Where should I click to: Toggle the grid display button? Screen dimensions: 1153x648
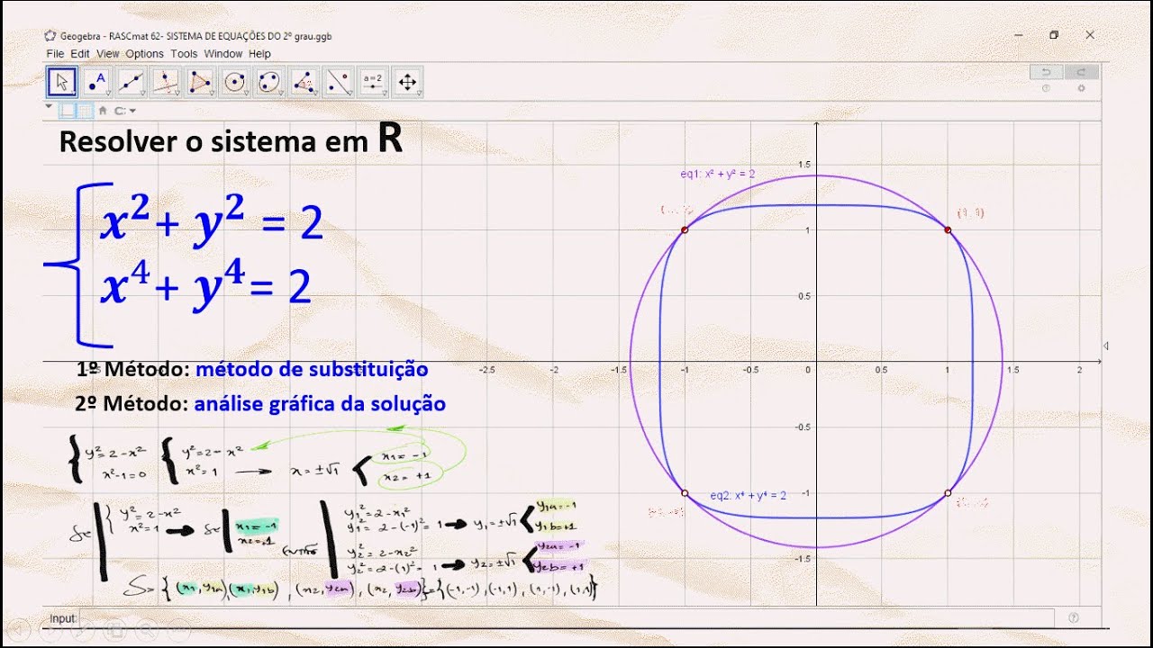[85, 111]
